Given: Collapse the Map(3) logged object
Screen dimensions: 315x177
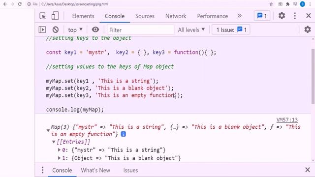Looking at the screenshot, I should pyautogui.click(x=48, y=131).
